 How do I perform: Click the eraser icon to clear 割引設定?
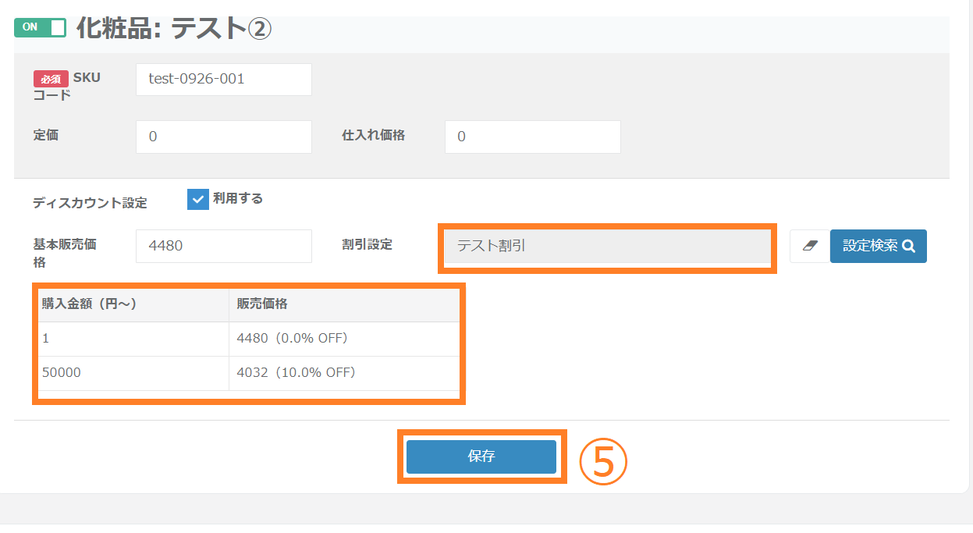pyautogui.click(x=809, y=246)
